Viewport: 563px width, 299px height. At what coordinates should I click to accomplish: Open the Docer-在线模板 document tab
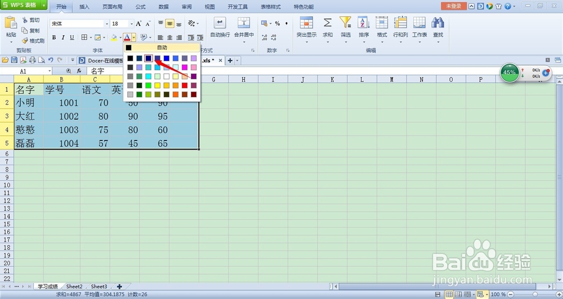coord(101,61)
